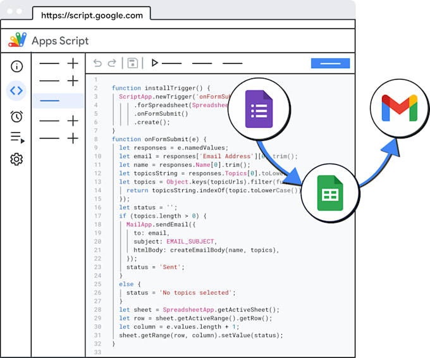Click 'function installTrigger()' line
Screen dimensions: 430x358
pyautogui.click(x=161, y=88)
